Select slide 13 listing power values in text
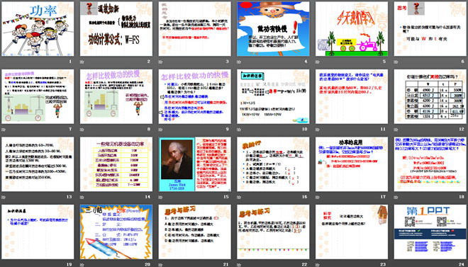 coord(38,164)
